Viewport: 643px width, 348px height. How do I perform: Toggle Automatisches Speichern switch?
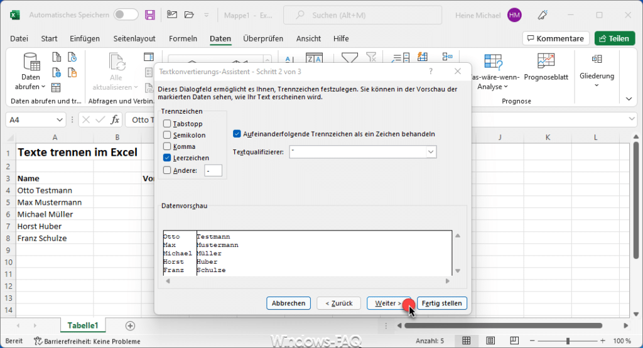[126, 15]
